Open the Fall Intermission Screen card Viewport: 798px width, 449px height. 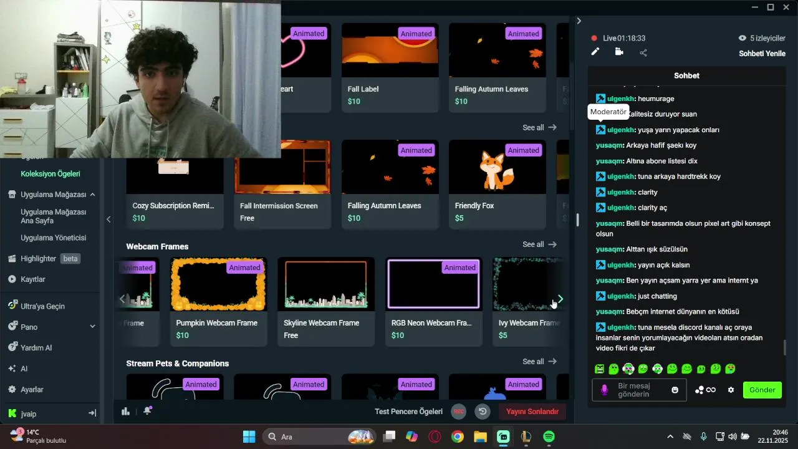coord(282,185)
